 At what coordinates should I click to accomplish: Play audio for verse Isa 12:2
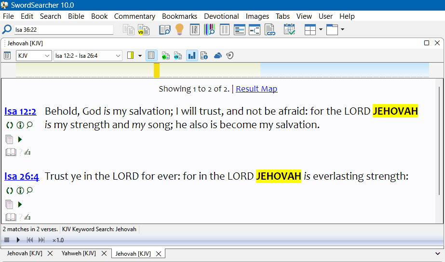(x=20, y=139)
